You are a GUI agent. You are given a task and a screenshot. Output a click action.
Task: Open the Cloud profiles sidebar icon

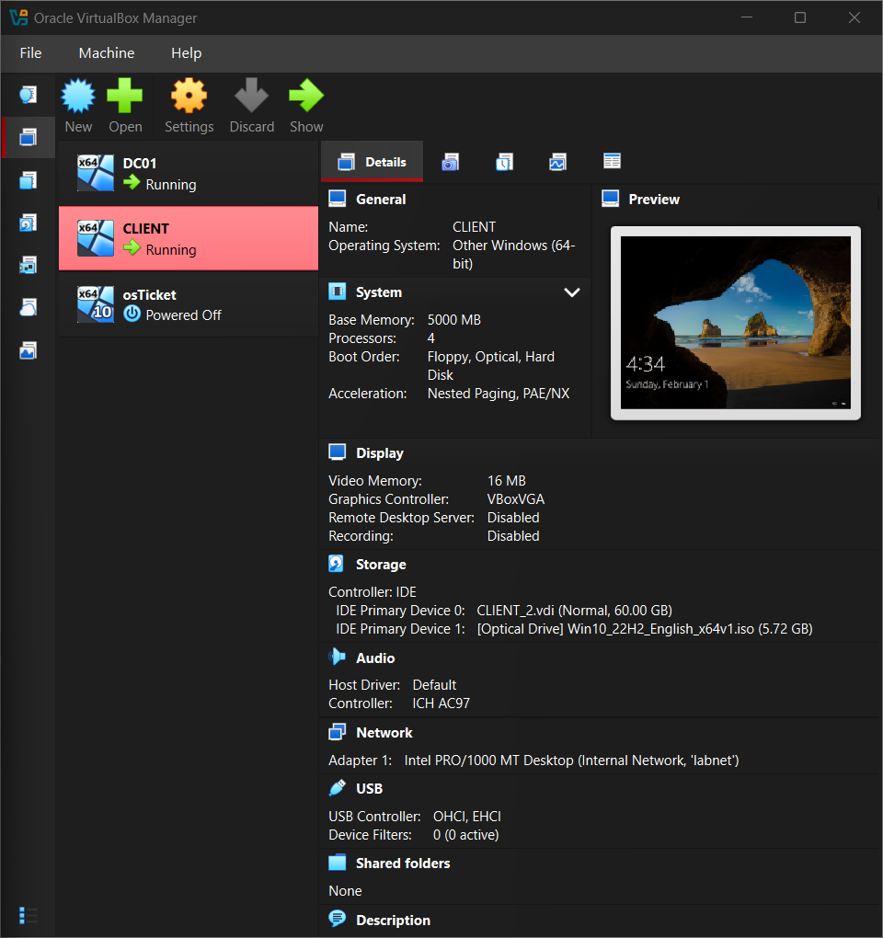tap(29, 308)
